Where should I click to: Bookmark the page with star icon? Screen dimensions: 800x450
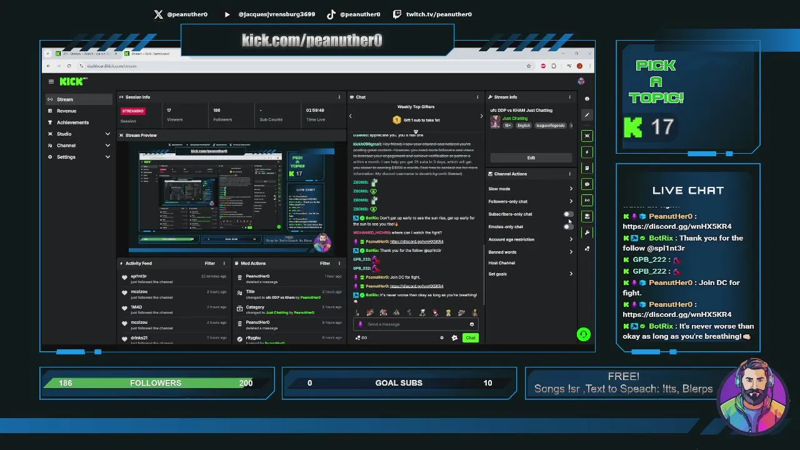click(x=529, y=66)
